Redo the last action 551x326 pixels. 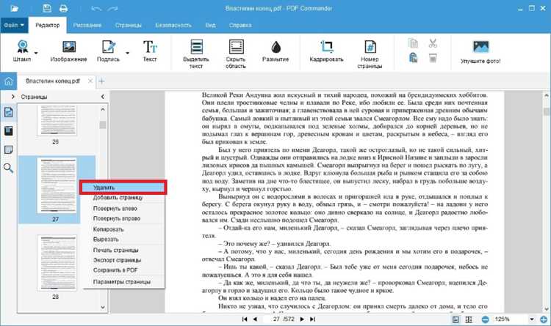pos(112,8)
